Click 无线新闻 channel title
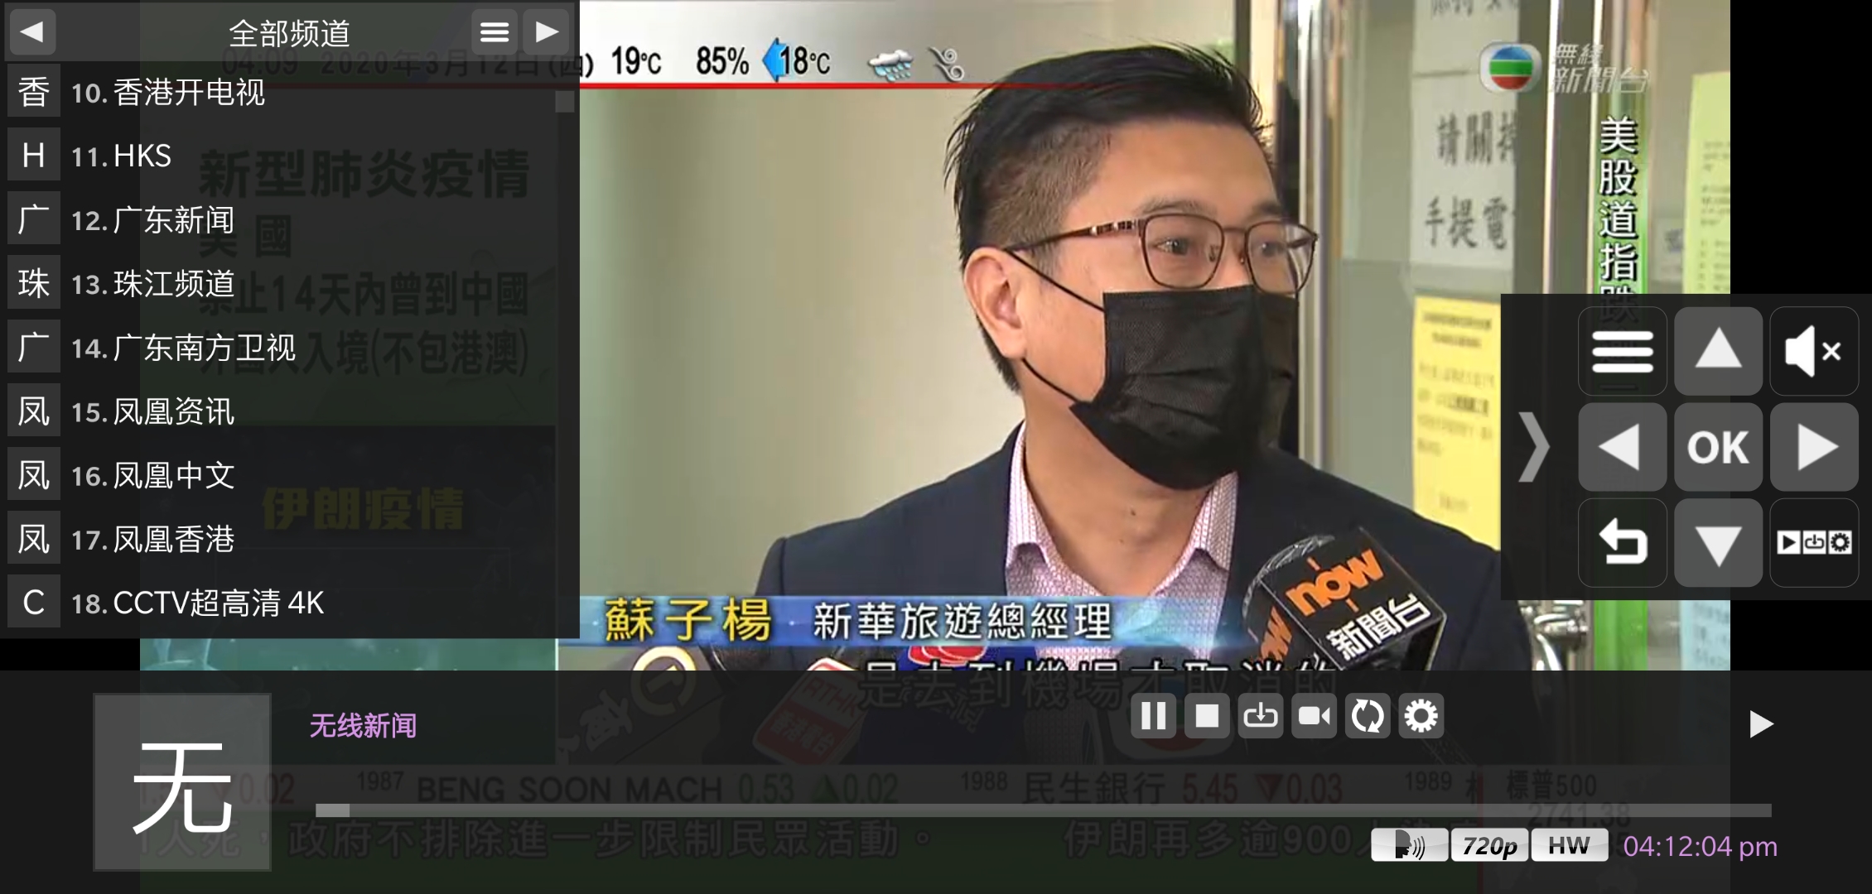Viewport: 1872px width, 894px height. (x=363, y=726)
